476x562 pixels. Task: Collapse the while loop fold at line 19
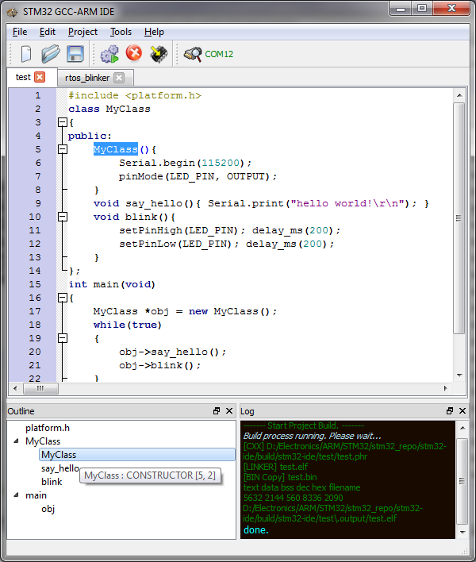tap(63, 338)
